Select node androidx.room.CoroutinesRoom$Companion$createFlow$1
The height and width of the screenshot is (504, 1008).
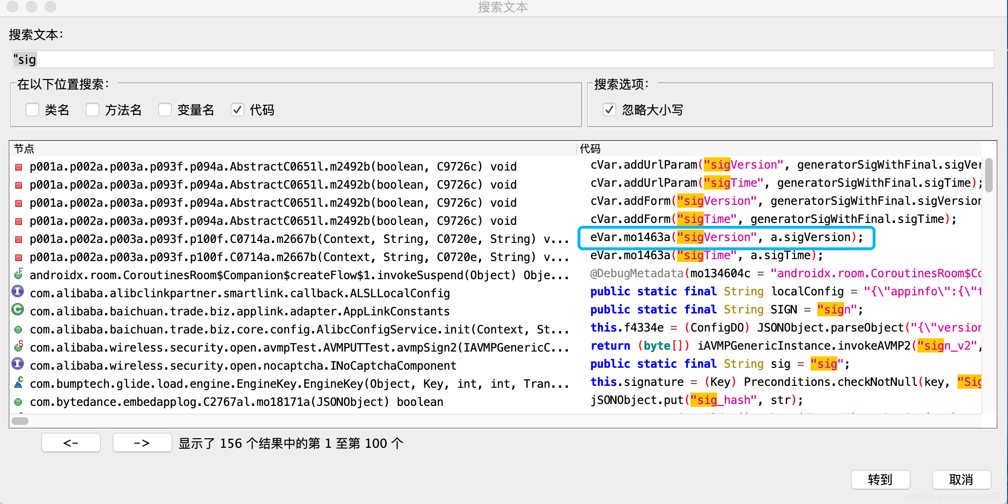click(x=299, y=275)
